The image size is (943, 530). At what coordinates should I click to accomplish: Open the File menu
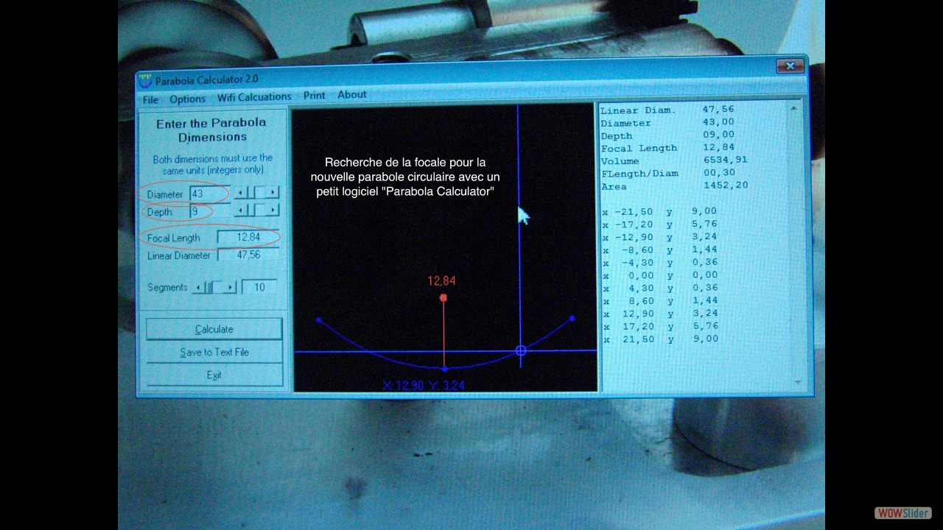(x=150, y=99)
